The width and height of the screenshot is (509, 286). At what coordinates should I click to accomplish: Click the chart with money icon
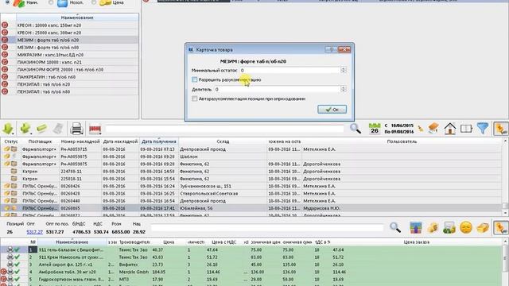tap(449, 228)
